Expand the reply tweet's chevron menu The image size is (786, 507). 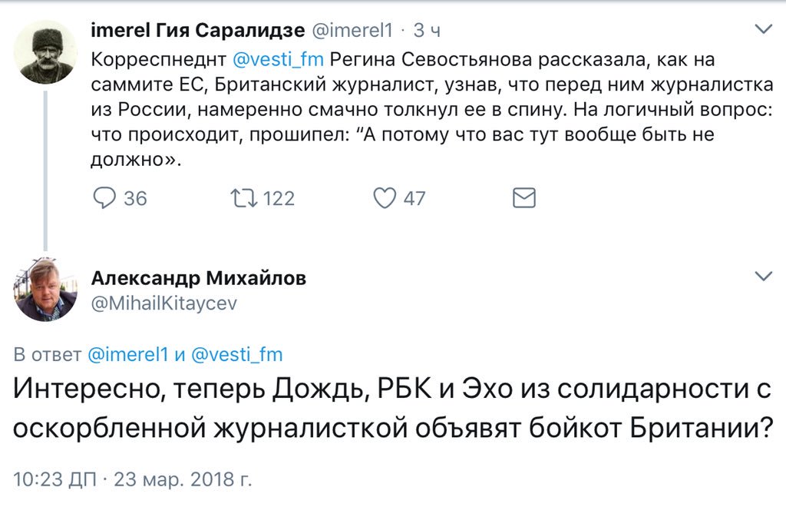pyautogui.click(x=764, y=276)
